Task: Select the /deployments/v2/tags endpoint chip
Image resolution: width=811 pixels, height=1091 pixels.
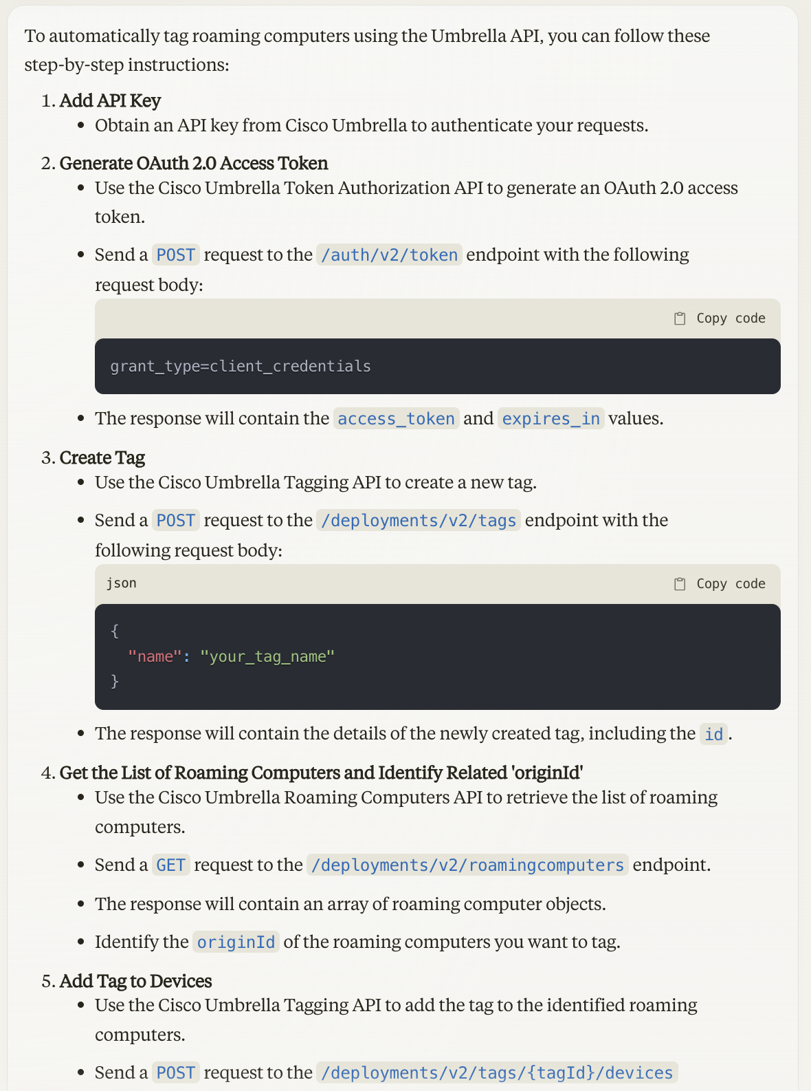Action: coord(419,521)
